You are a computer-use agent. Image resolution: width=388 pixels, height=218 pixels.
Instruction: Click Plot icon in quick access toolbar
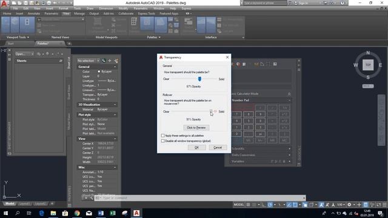(x=48, y=3)
